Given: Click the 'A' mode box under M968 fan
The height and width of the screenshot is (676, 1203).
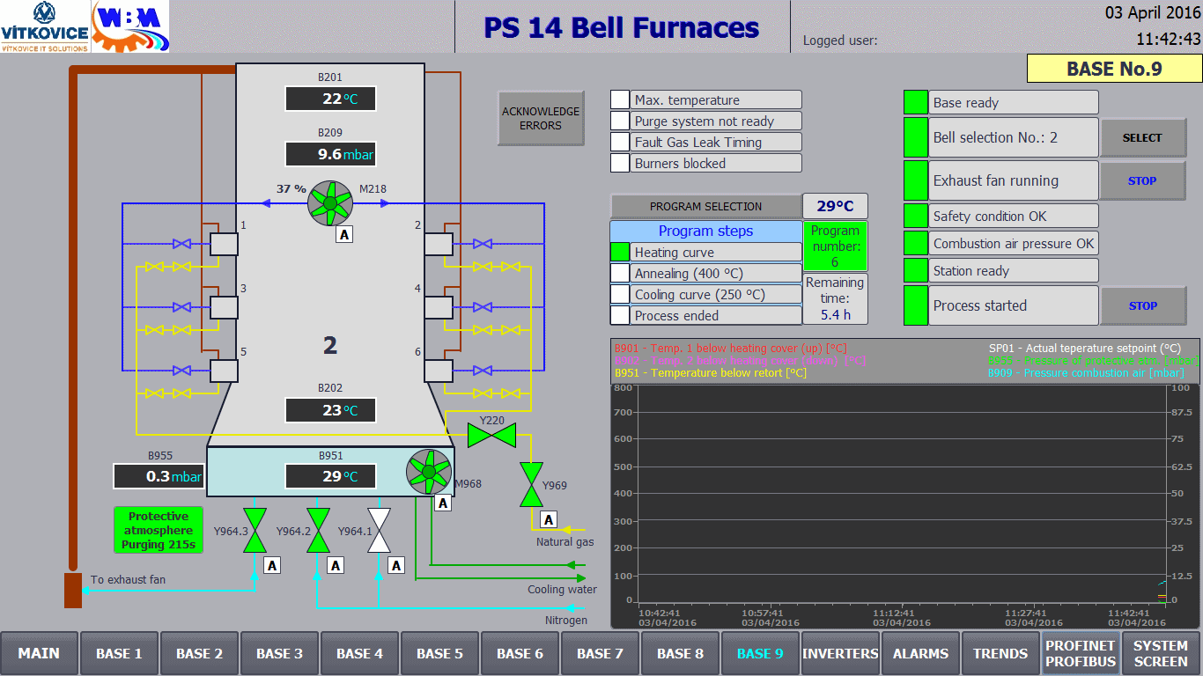Looking at the screenshot, I should 443,503.
